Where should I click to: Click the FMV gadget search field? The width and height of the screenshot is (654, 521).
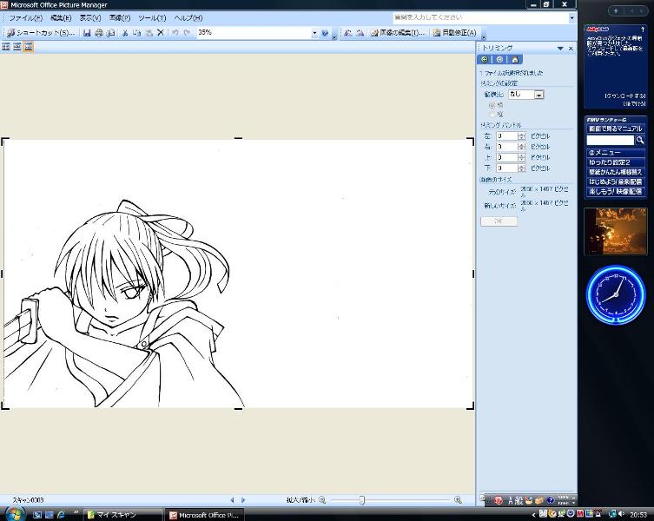point(610,140)
